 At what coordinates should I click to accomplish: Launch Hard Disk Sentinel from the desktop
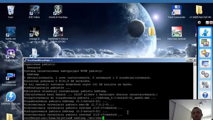[x=176, y=32]
